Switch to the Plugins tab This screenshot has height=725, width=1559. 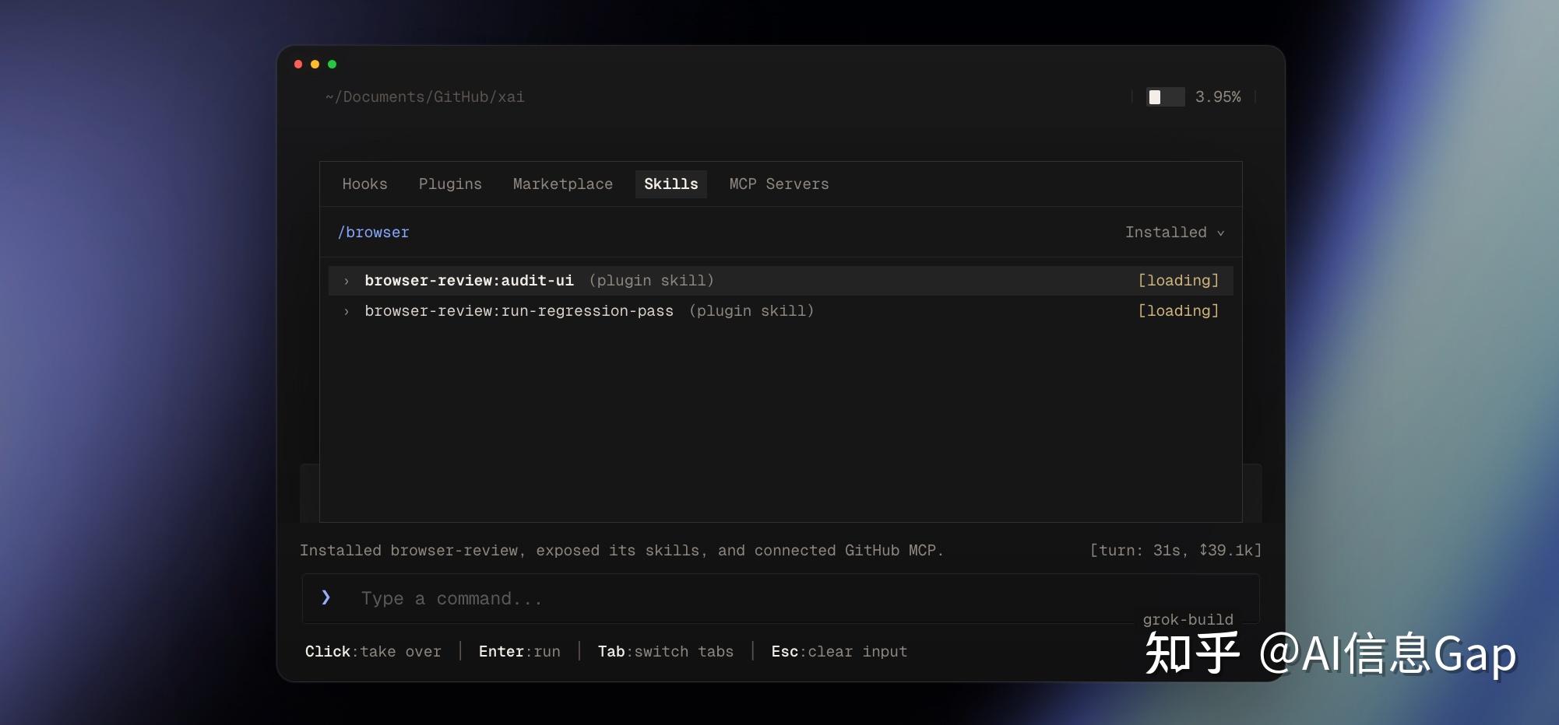(x=450, y=184)
